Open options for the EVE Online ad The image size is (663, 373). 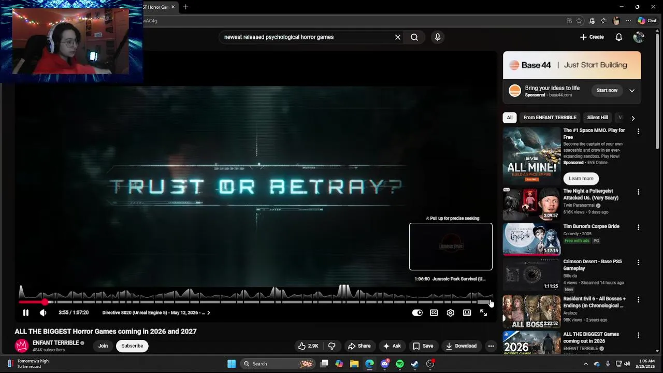pos(638,132)
